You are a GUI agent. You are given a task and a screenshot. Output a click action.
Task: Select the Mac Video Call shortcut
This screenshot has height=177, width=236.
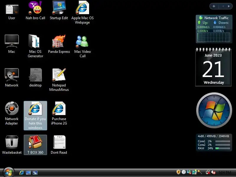click(x=83, y=46)
